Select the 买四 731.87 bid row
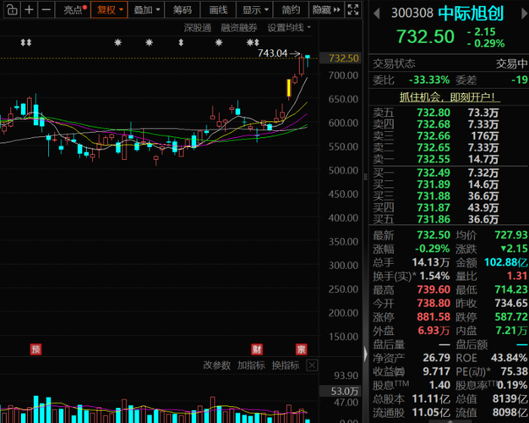This screenshot has width=529, height=423. click(449, 208)
